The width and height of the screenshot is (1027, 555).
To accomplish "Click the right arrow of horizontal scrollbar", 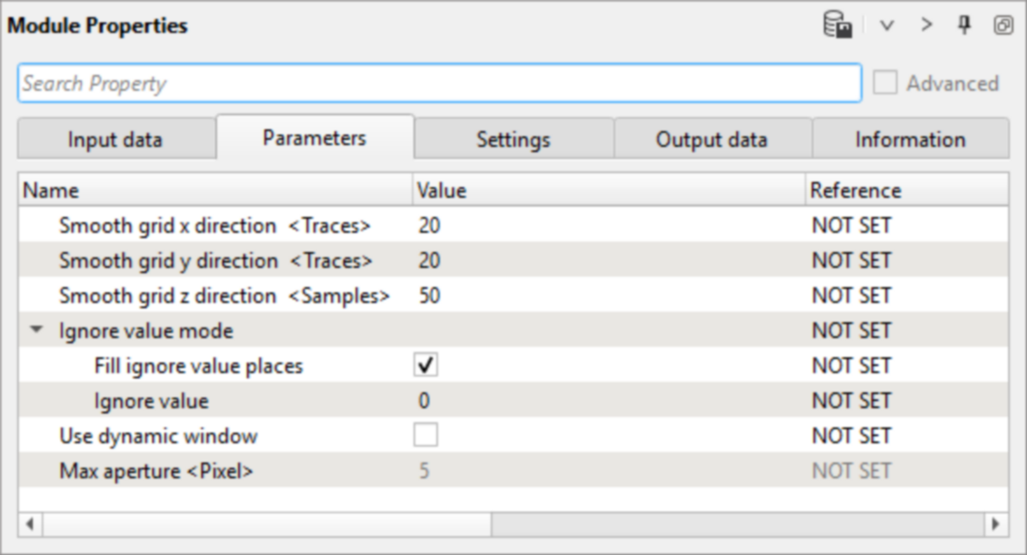I will 995,524.
